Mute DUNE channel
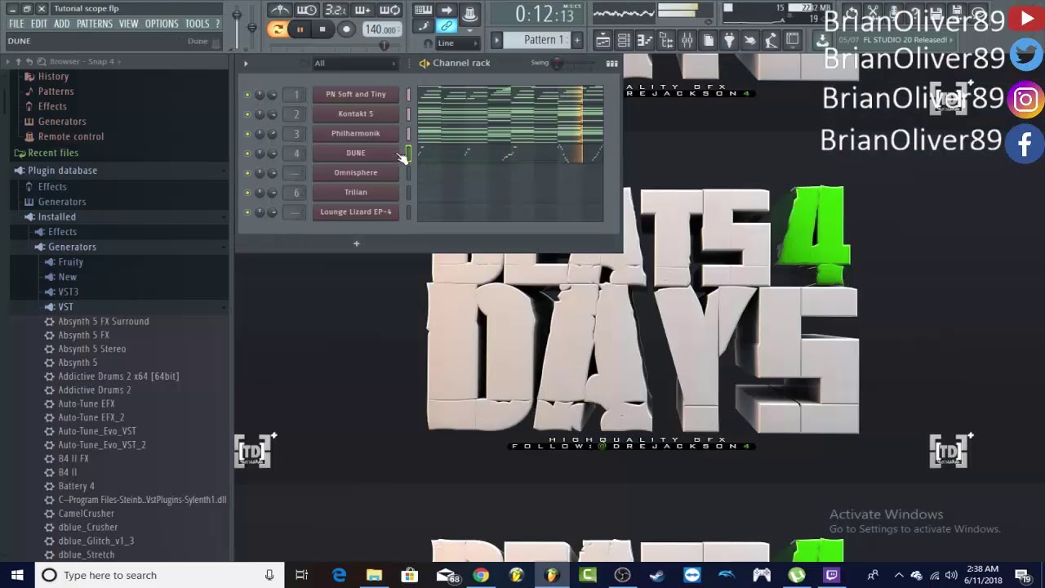Viewport: 1045px width, 588px height. (247, 154)
